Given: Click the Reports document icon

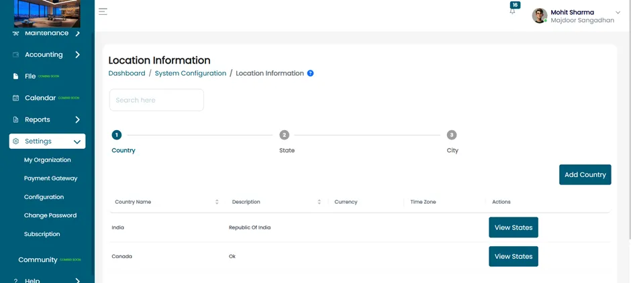Looking at the screenshot, I should coord(15,119).
